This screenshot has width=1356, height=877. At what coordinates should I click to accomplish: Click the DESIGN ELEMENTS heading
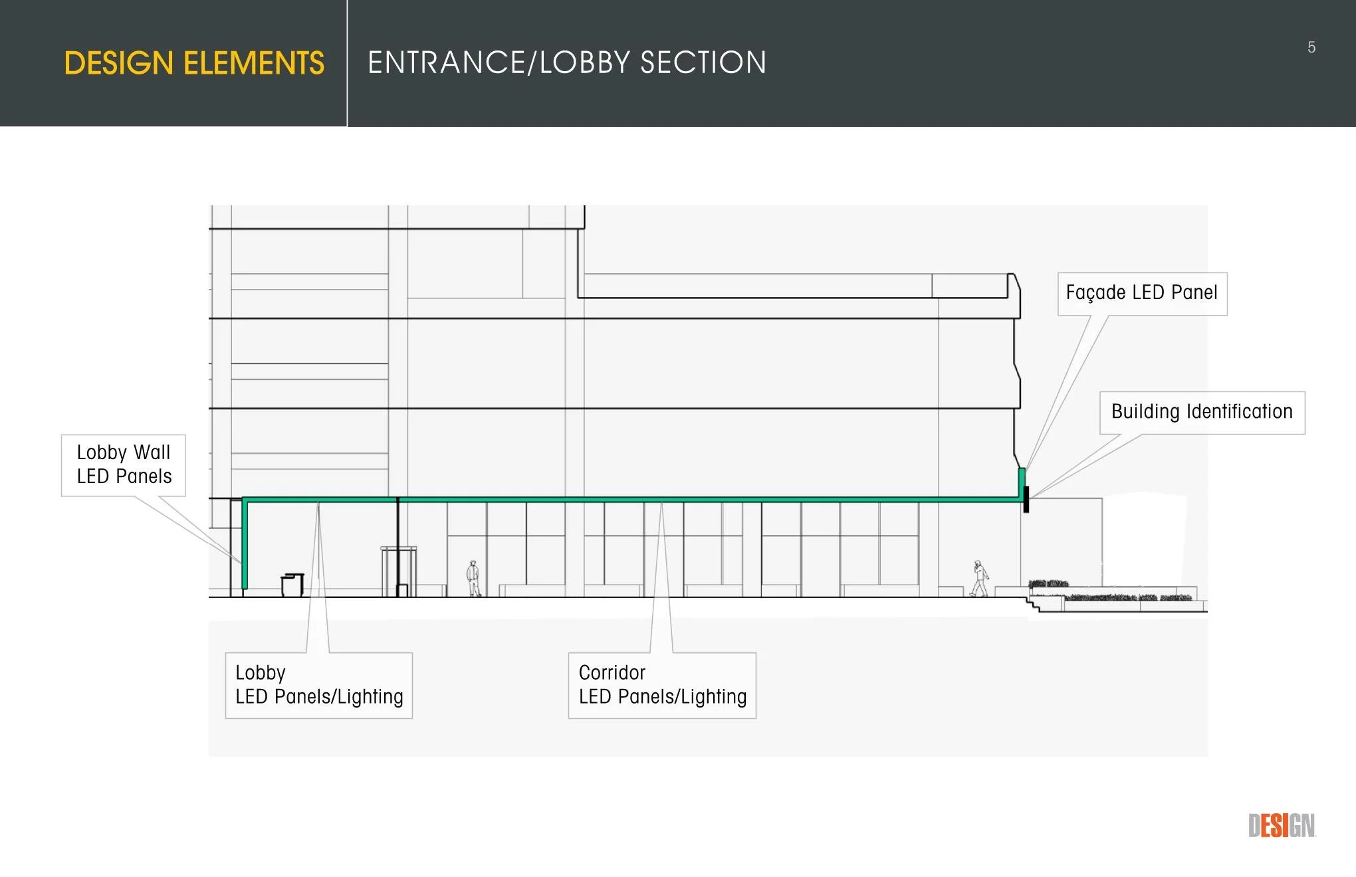(x=194, y=63)
